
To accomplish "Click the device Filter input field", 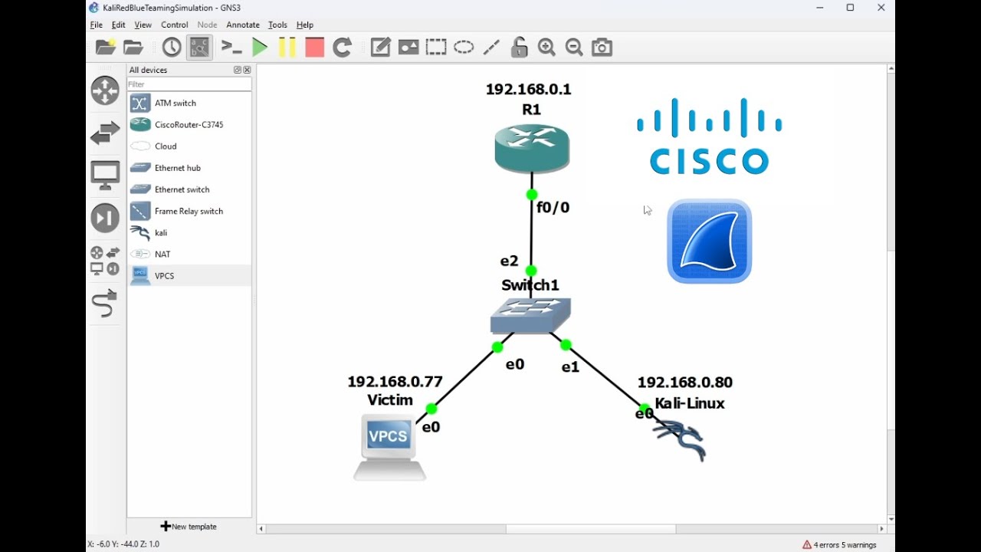I will (189, 84).
